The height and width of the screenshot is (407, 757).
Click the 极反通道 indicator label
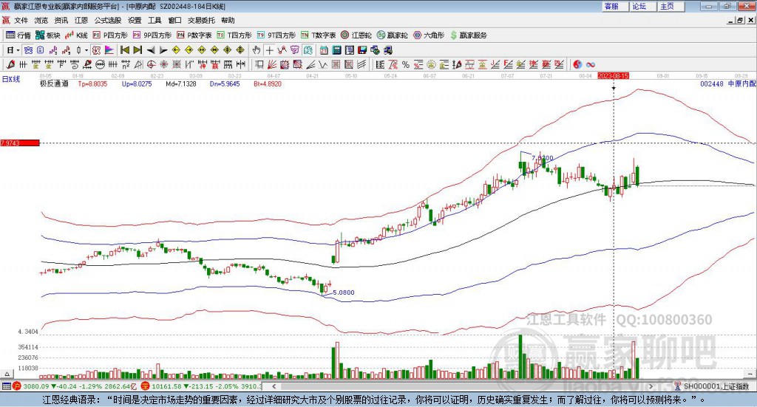click(54, 83)
